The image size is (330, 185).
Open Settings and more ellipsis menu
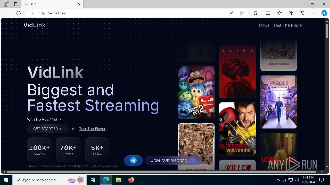coord(313,13)
